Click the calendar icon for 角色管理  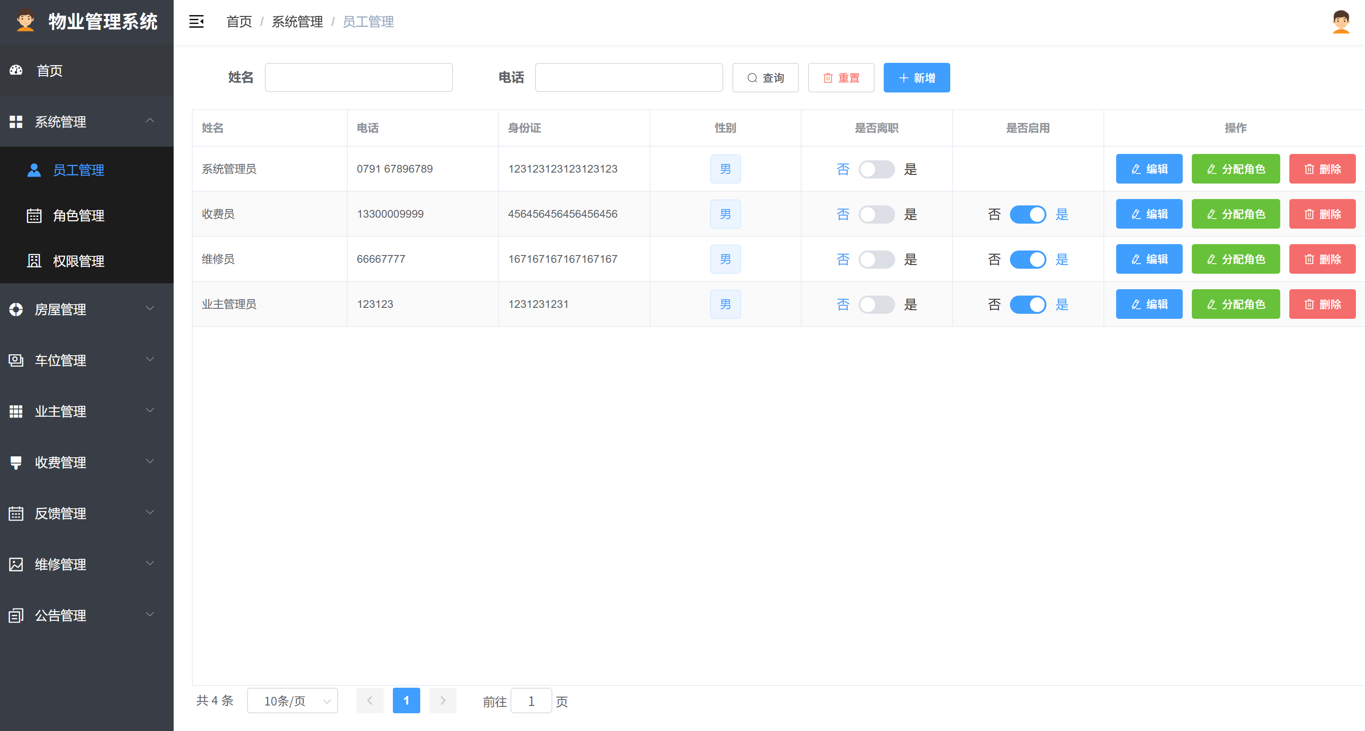34,215
